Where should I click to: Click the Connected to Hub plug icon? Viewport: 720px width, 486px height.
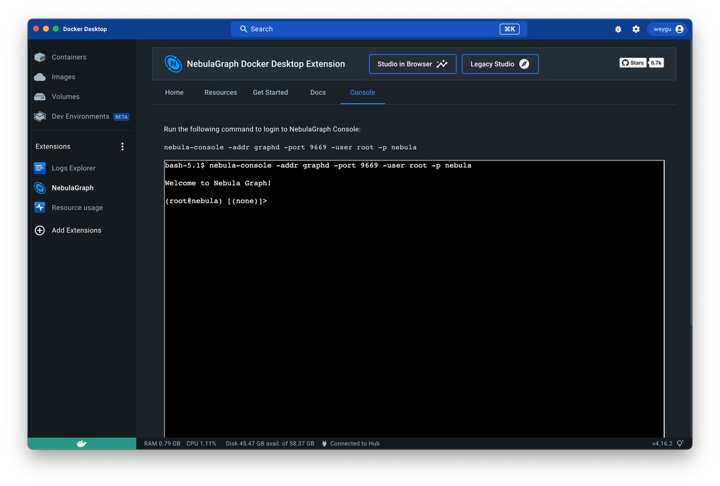tap(325, 444)
